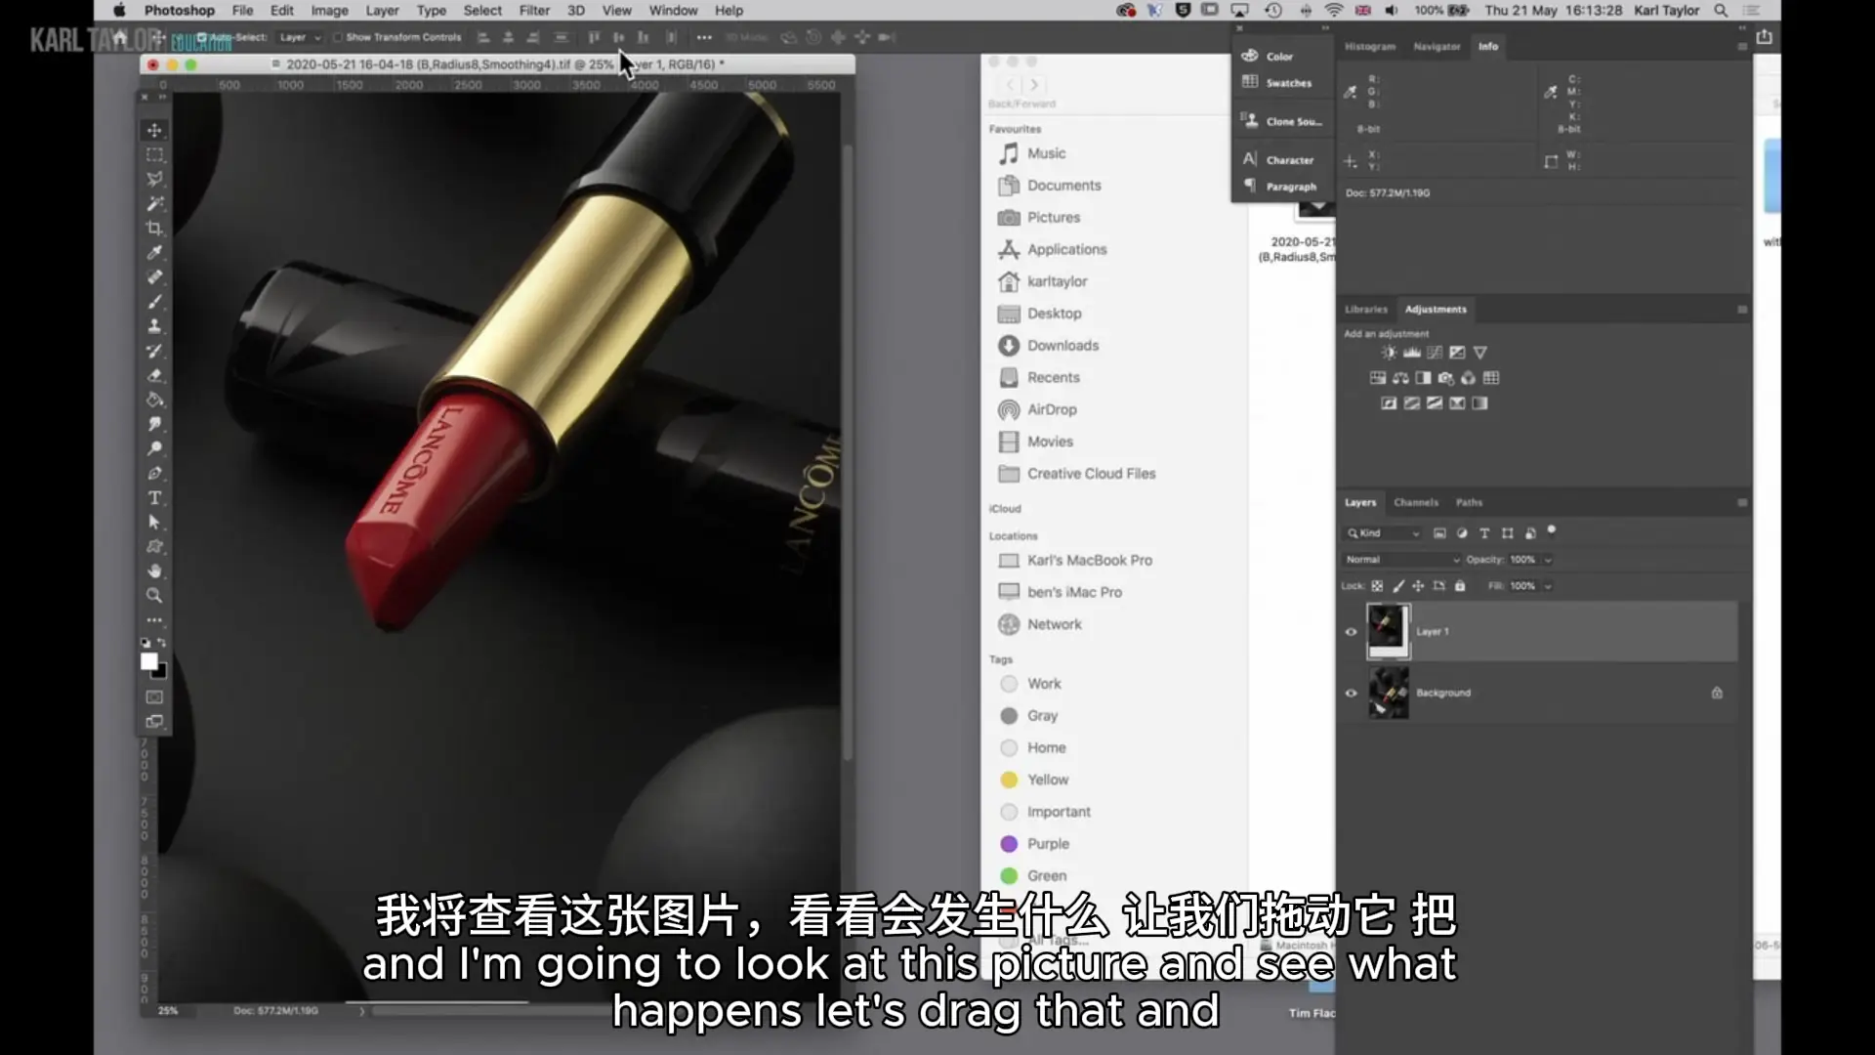This screenshot has width=1875, height=1055.
Task: Open the Image menu
Action: coord(329,11)
